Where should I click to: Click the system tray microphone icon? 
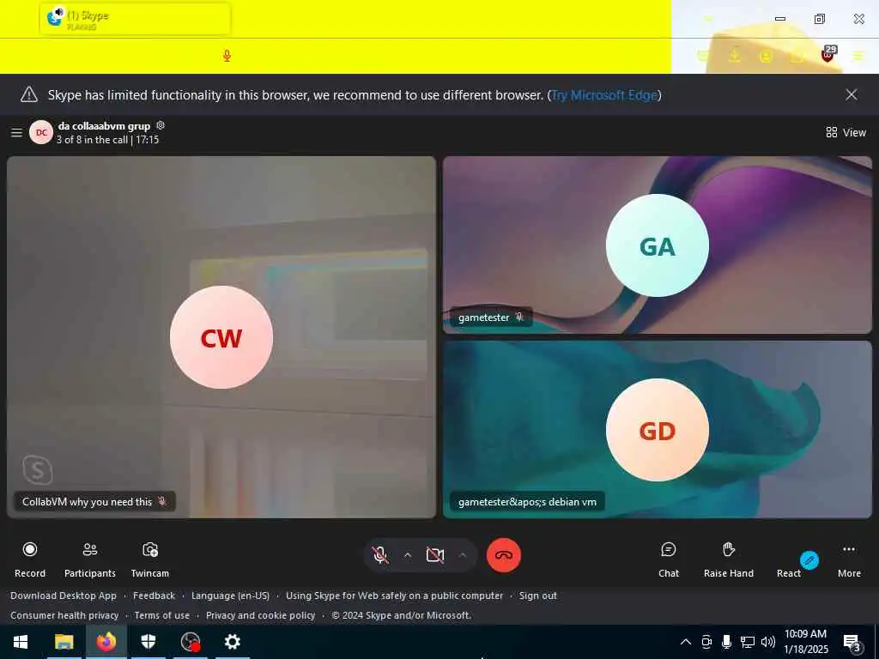pos(726,642)
